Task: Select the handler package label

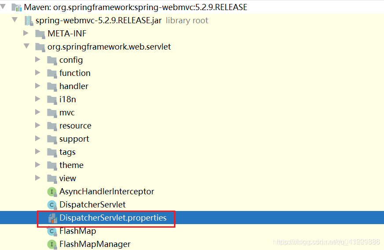Action: pos(74,86)
